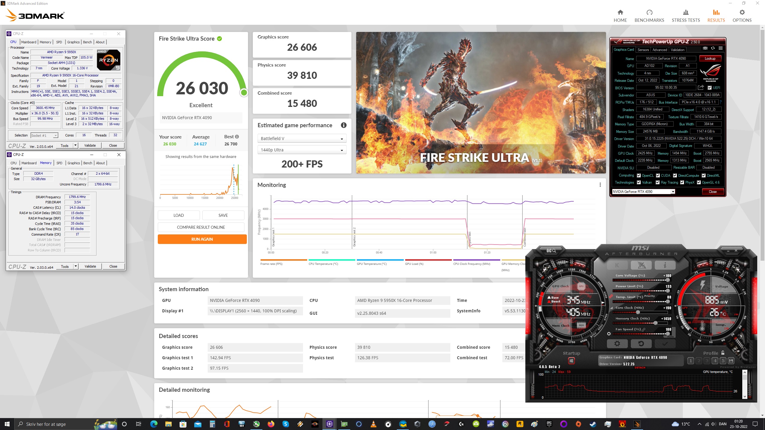
Task: Open the Steam icon in taskbar
Action: (593, 424)
